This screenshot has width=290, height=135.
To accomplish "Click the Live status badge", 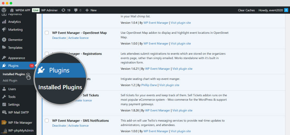I will pos(35,10).
